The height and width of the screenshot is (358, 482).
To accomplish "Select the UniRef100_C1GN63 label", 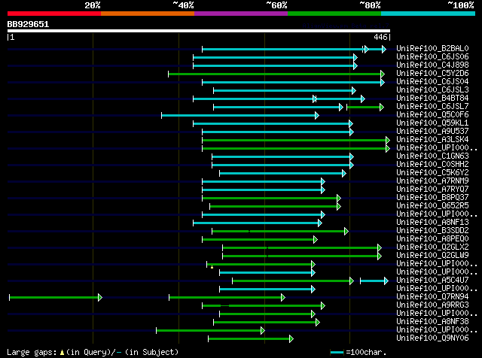I will [x=432, y=156].
